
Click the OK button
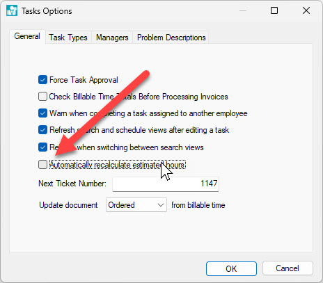[x=231, y=268]
